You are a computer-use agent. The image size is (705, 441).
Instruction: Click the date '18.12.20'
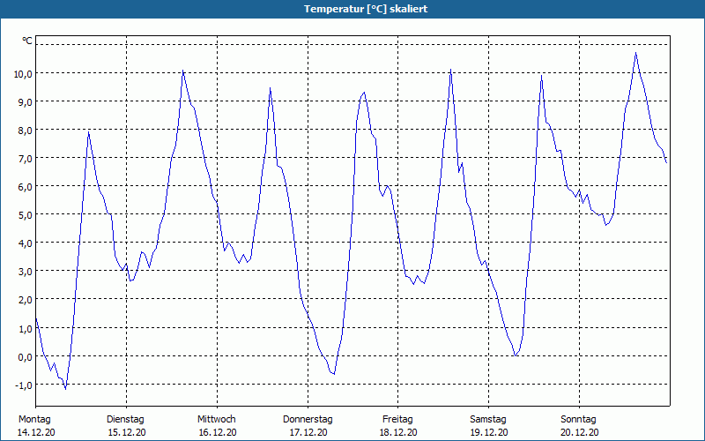398,433
